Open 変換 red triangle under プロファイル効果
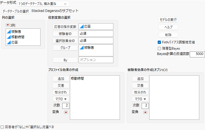This screenshot has width=205, height=130. click(x=66, y=112)
